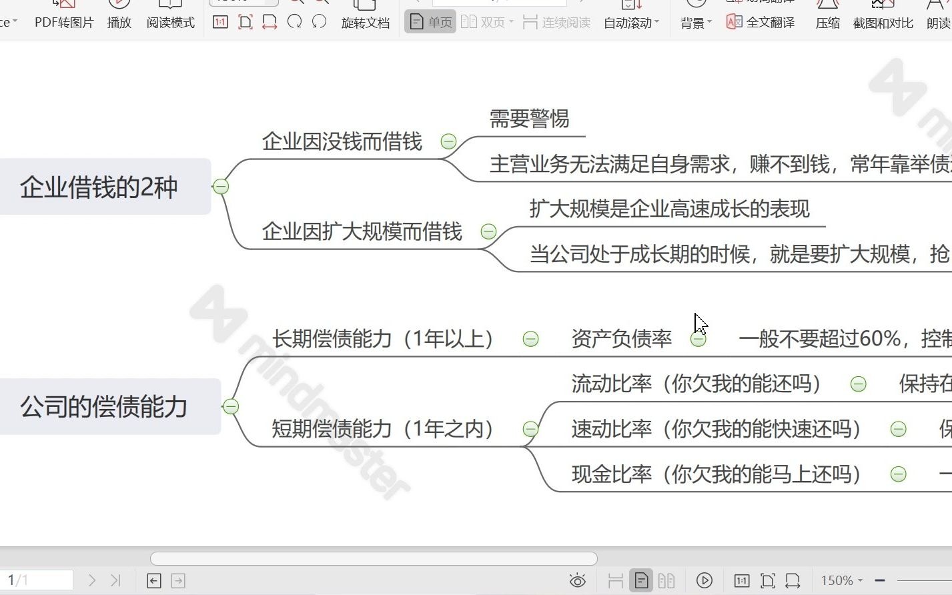Click 扩大规模是企业高速成长的表现 text
The image size is (952, 595).
670,209
